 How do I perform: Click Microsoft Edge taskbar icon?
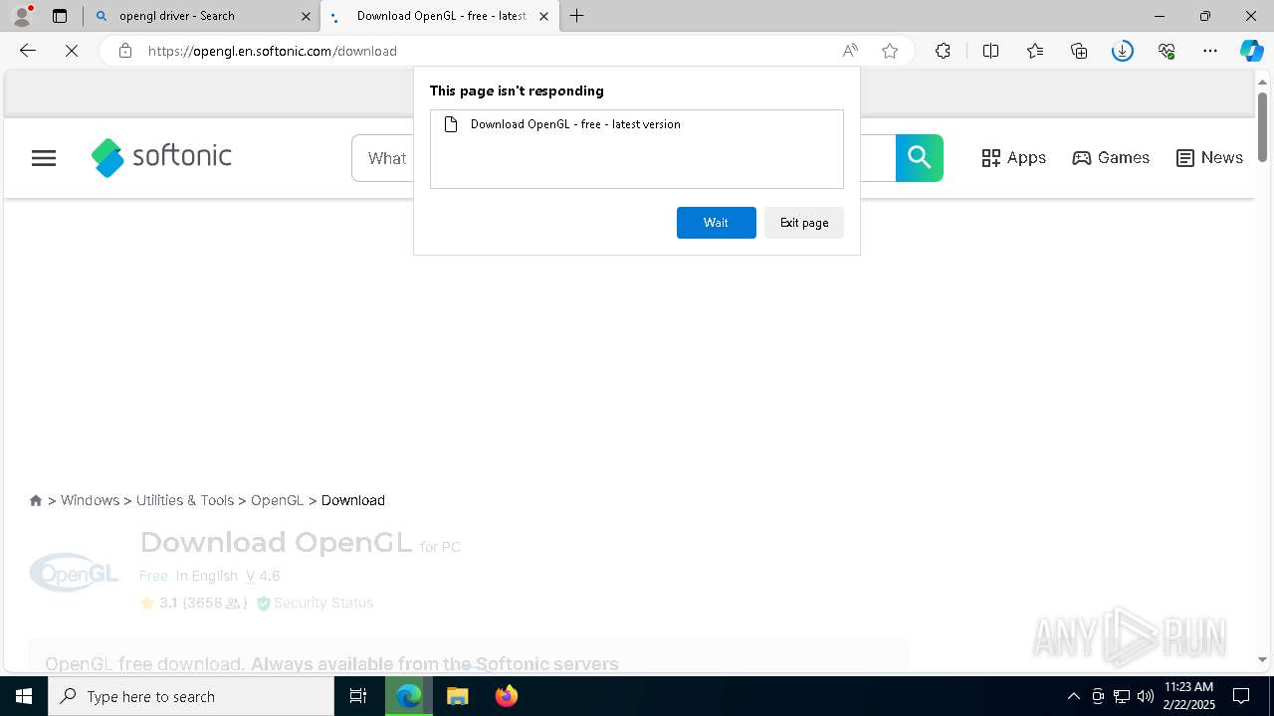click(409, 696)
